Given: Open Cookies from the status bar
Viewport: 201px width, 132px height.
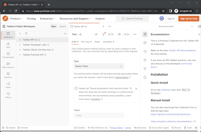Looking at the screenshot, I should click(80, 128).
